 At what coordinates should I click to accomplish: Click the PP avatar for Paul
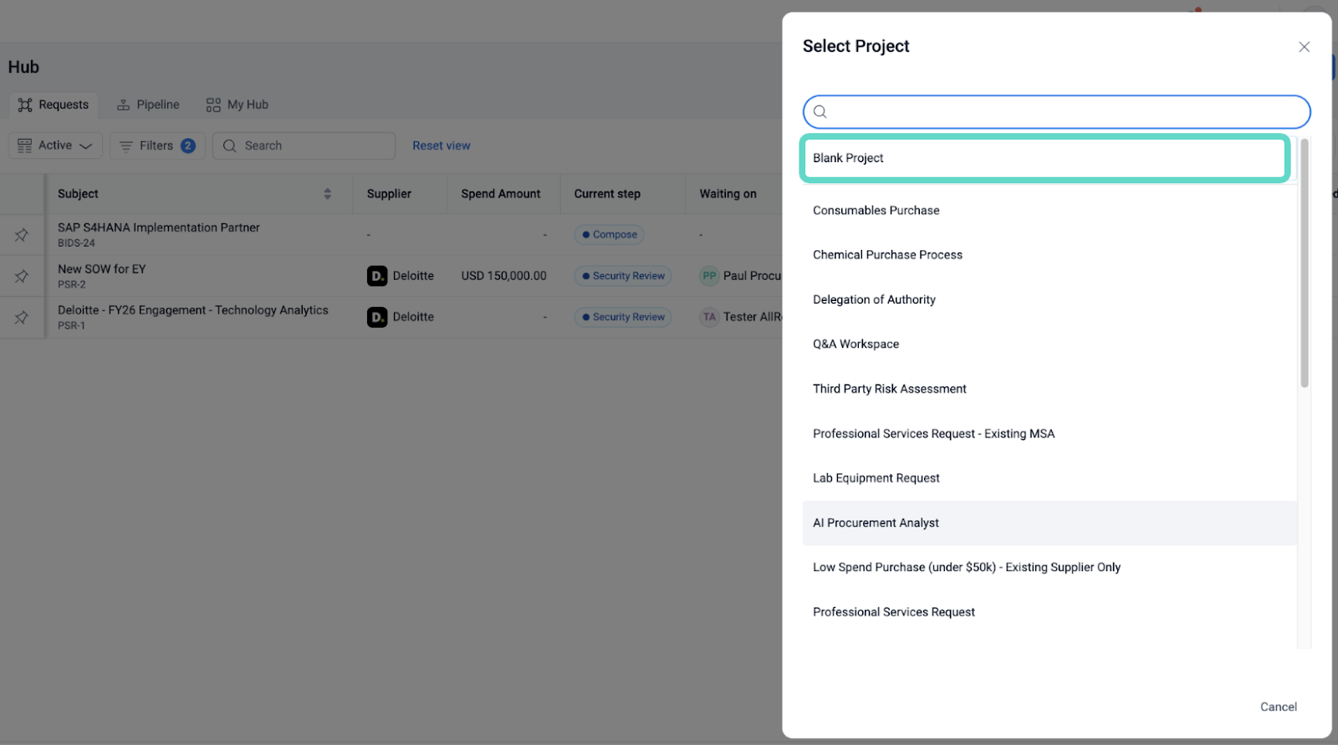coord(709,276)
